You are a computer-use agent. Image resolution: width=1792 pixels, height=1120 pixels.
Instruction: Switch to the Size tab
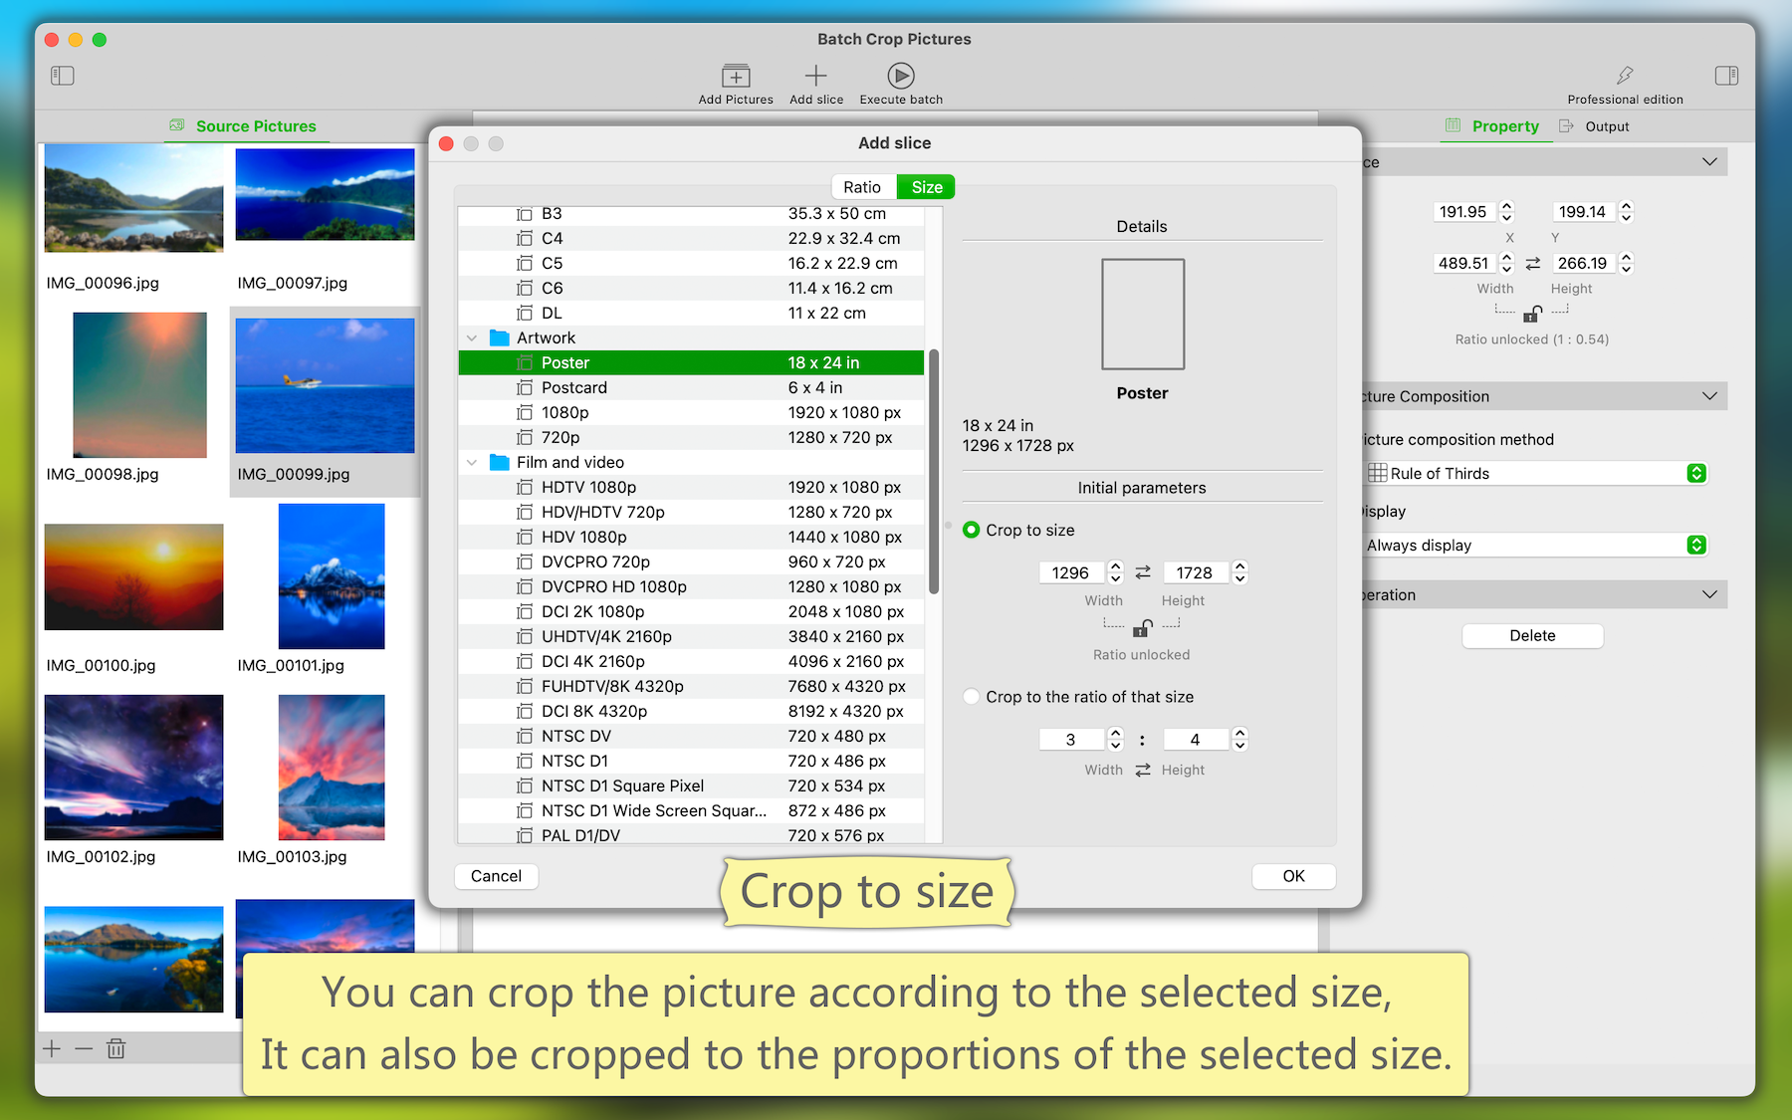(927, 187)
